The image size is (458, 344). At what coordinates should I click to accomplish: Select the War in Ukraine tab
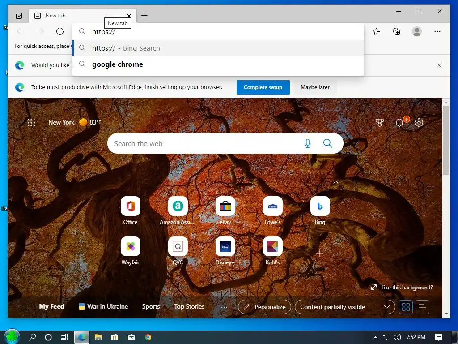(x=103, y=306)
